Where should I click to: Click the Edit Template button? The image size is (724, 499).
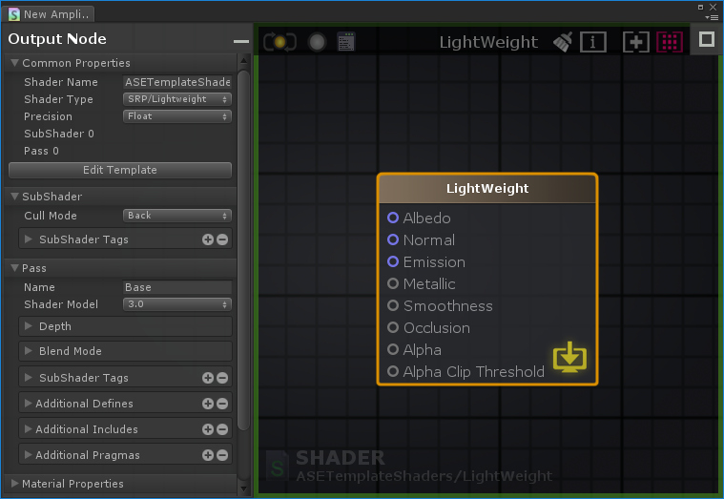pyautogui.click(x=120, y=170)
